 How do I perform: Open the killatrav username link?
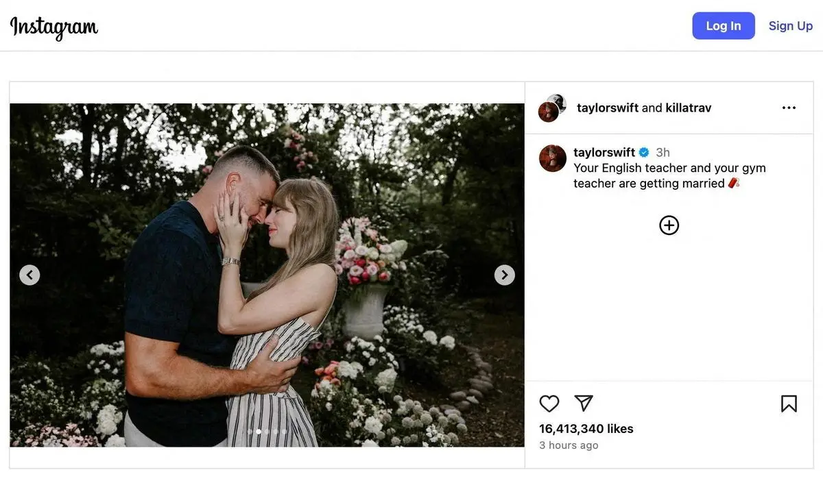[x=687, y=108]
